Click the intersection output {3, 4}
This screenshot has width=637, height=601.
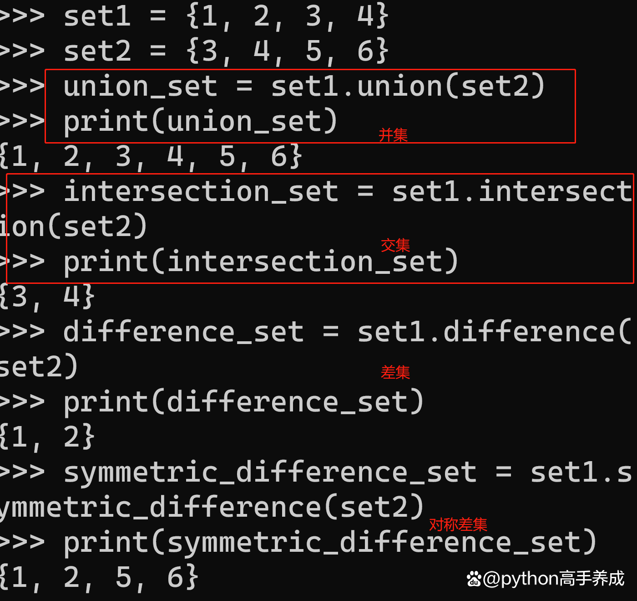(x=47, y=297)
